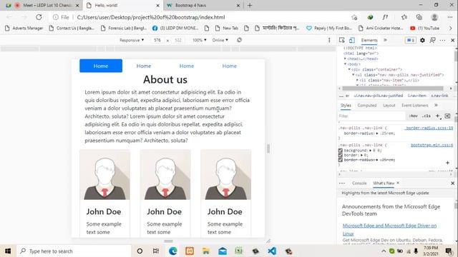Screen dimensions: 458x257
Task: Open the Event Listeners tab
Action: (415, 105)
